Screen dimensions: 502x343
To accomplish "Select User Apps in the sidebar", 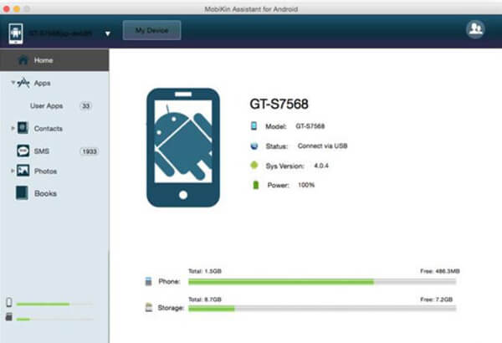I will [48, 106].
